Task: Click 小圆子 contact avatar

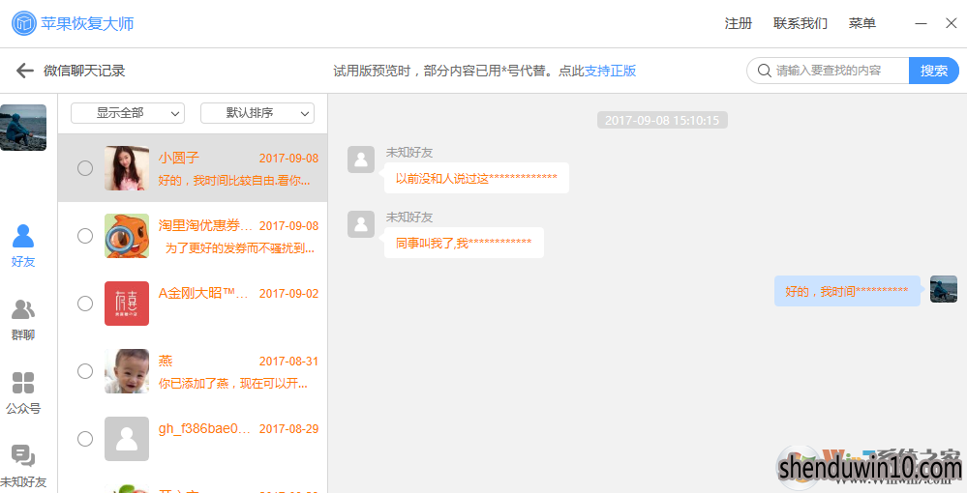Action: click(x=127, y=168)
